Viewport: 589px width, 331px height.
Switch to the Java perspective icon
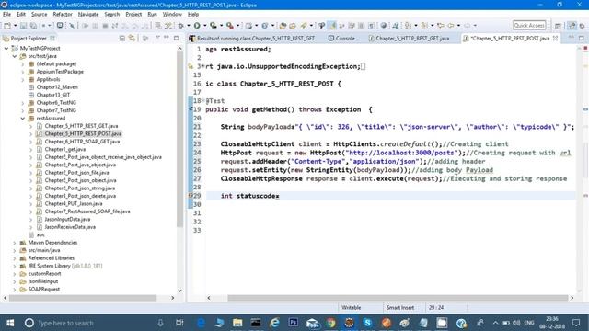(x=572, y=26)
